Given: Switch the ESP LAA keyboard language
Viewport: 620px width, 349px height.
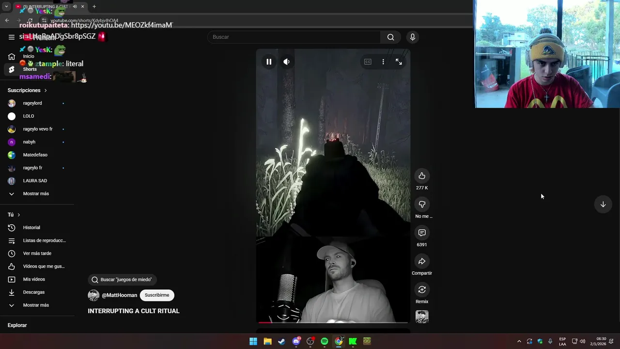Looking at the screenshot, I should [562, 341].
